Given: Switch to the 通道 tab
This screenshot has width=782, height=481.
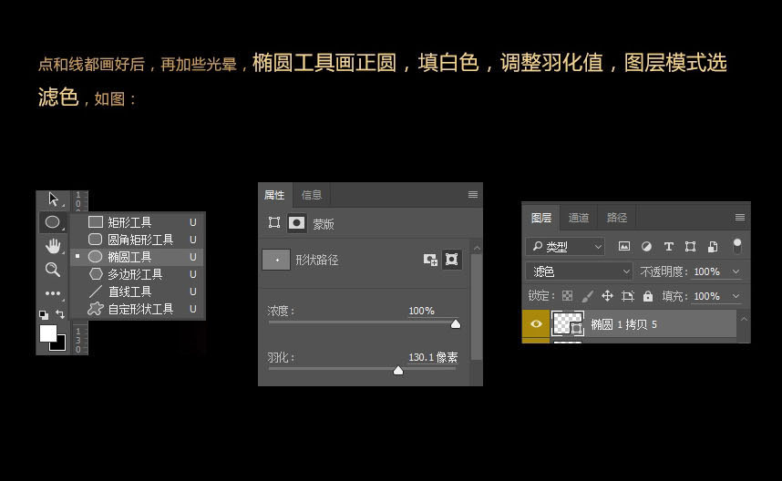Looking at the screenshot, I should [579, 218].
